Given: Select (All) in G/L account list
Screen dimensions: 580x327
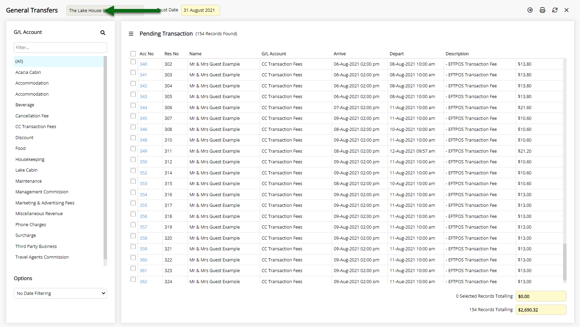Looking at the screenshot, I should (x=58, y=61).
